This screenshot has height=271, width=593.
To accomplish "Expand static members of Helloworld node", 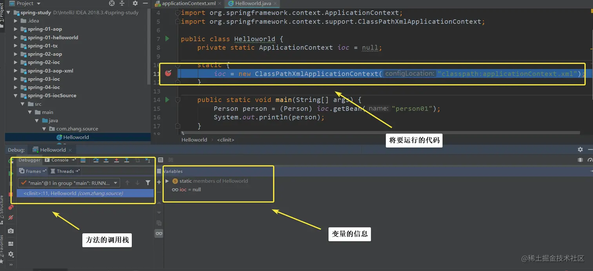I will click(x=167, y=181).
